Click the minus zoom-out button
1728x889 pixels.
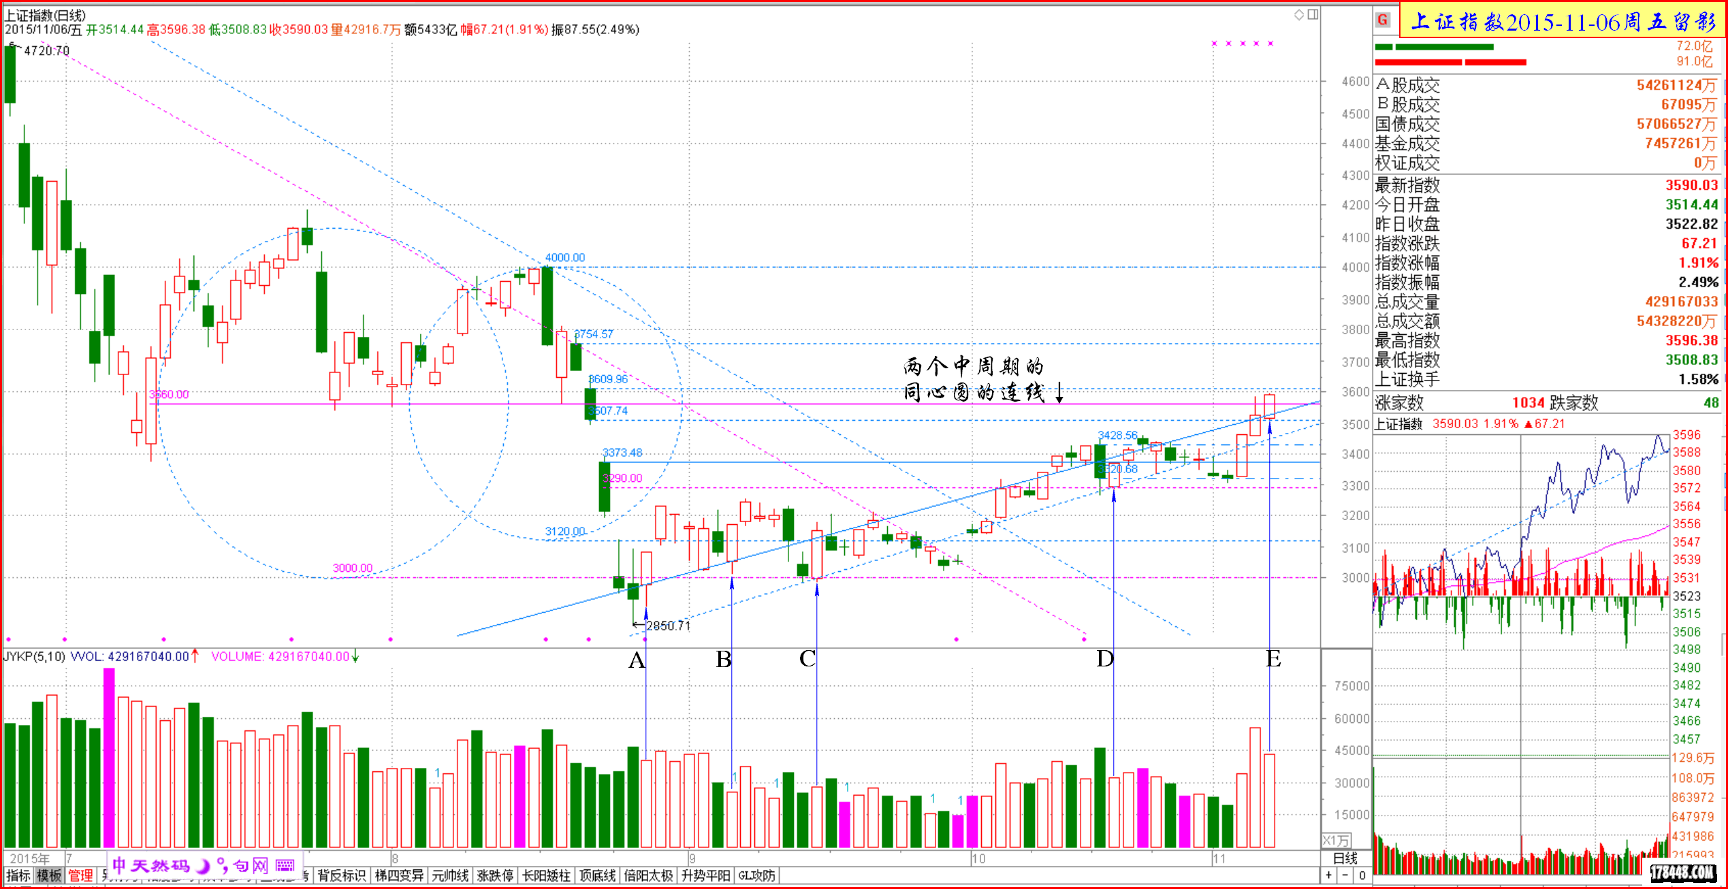[1345, 875]
